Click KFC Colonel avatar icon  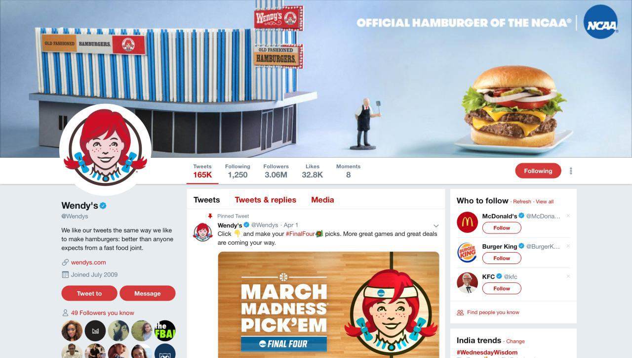click(467, 283)
